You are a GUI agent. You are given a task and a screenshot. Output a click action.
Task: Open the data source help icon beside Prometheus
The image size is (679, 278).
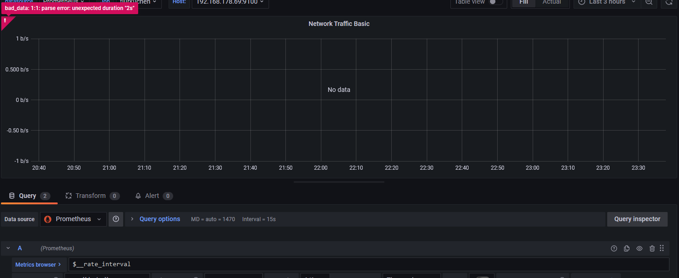click(x=116, y=219)
